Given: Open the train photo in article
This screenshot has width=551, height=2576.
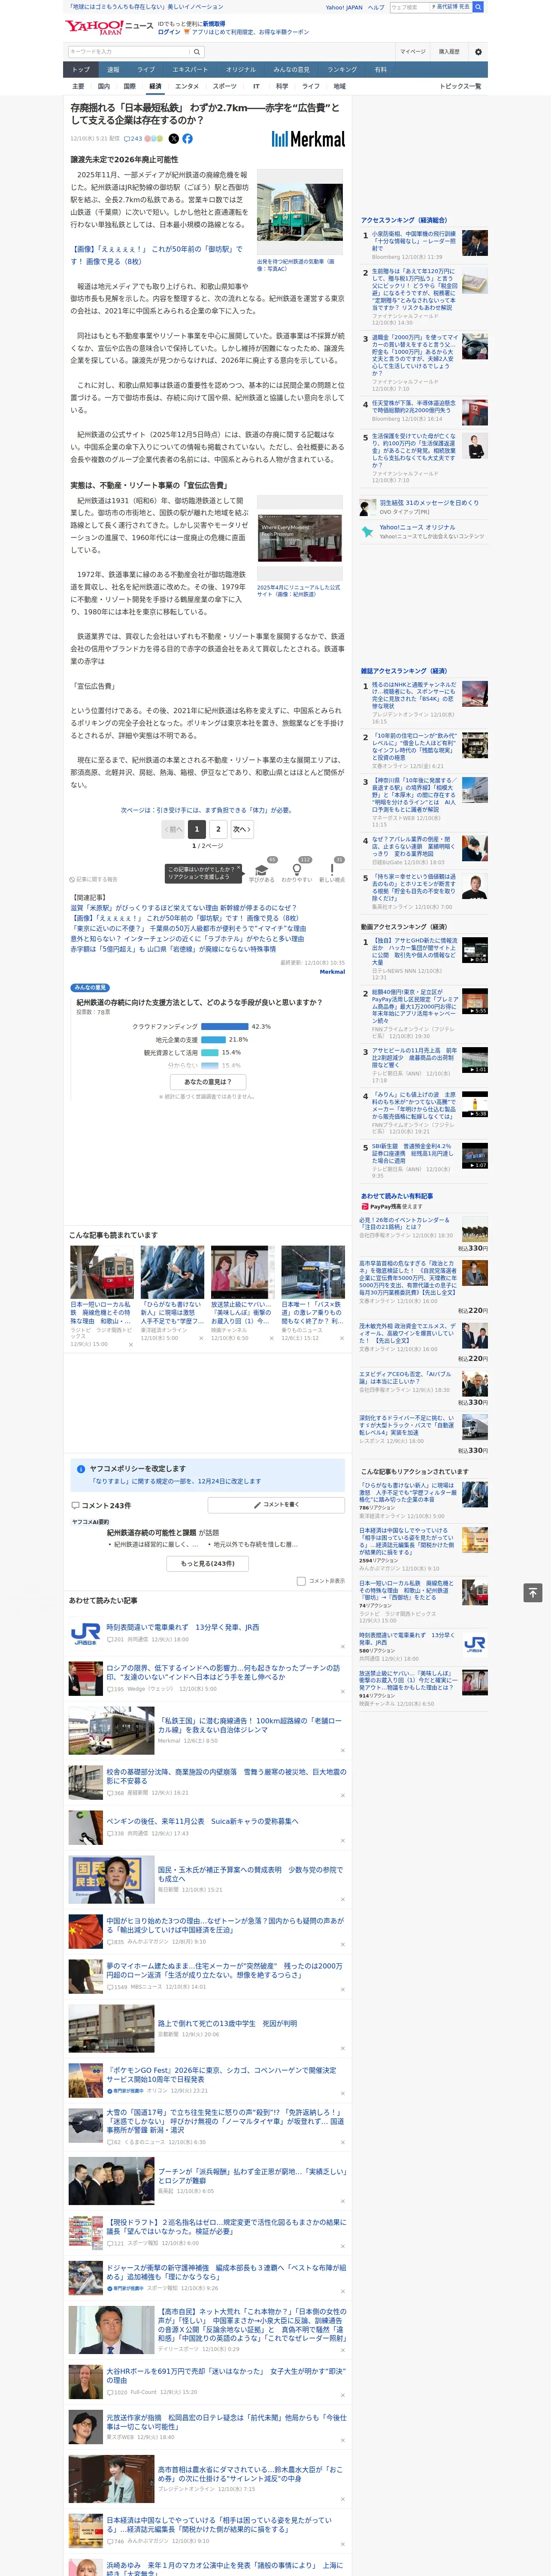Looking at the screenshot, I should [300, 213].
